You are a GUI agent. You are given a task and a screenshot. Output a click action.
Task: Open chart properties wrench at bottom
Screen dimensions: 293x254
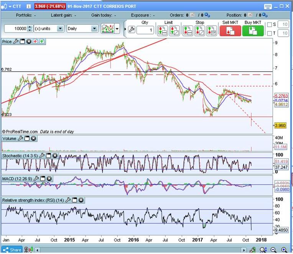point(252,250)
